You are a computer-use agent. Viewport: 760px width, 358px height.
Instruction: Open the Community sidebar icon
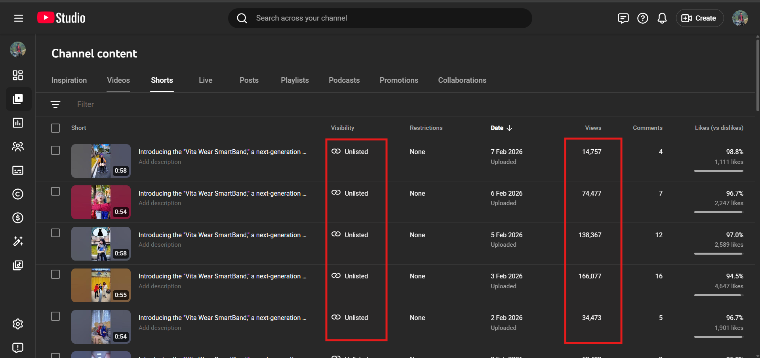[x=18, y=147]
